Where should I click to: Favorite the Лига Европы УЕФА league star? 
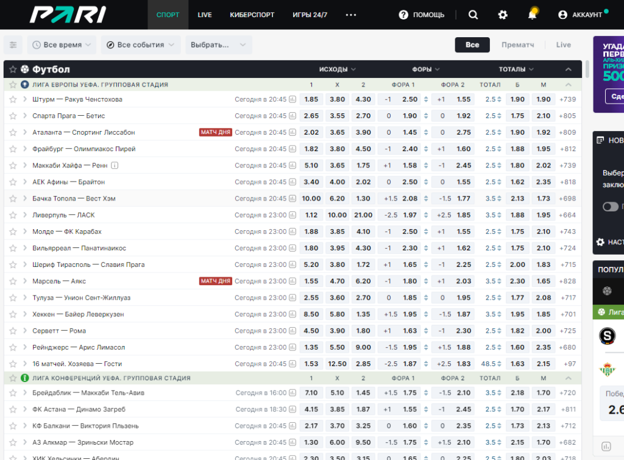13,85
